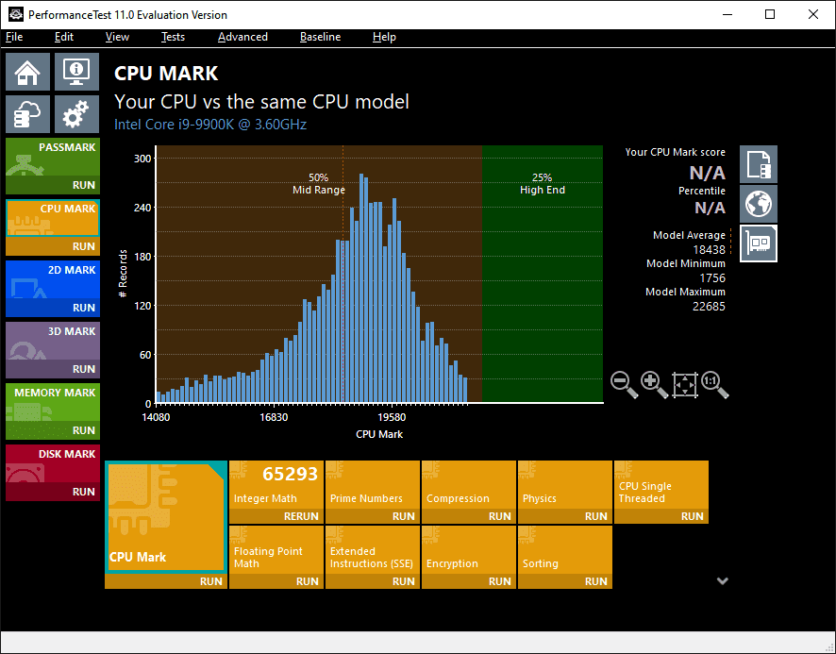Fit the chart to view

coord(685,385)
